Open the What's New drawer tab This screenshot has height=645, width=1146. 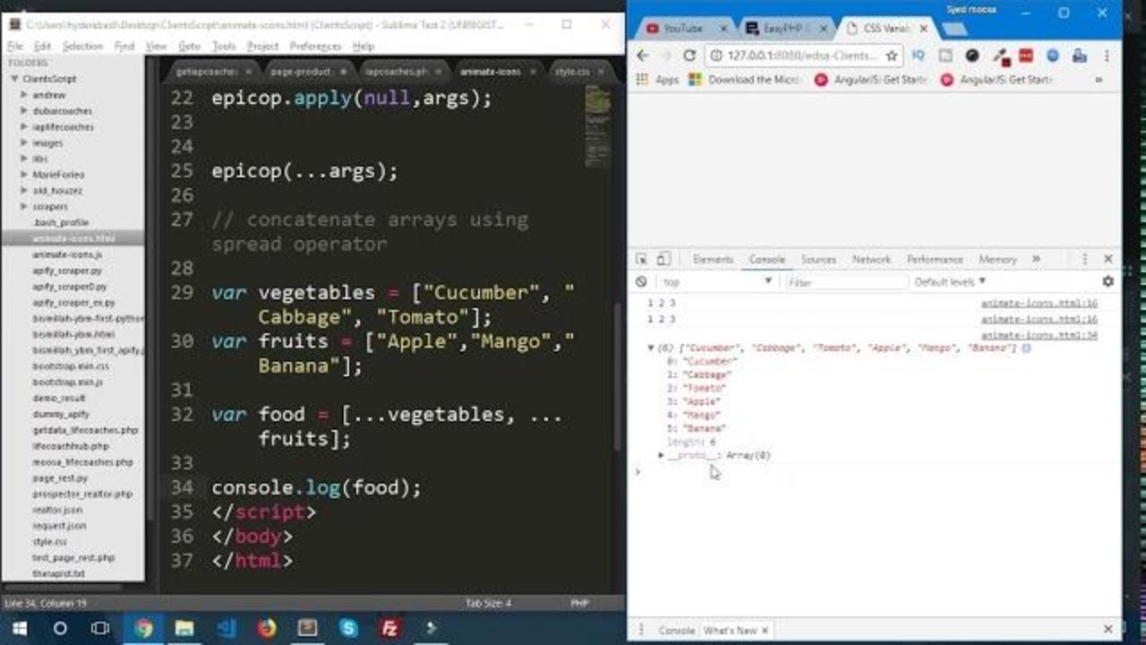(730, 630)
